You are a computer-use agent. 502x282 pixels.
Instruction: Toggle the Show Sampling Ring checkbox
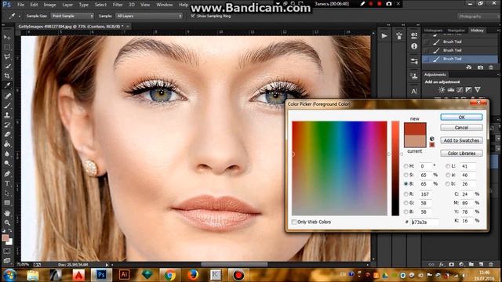point(193,16)
